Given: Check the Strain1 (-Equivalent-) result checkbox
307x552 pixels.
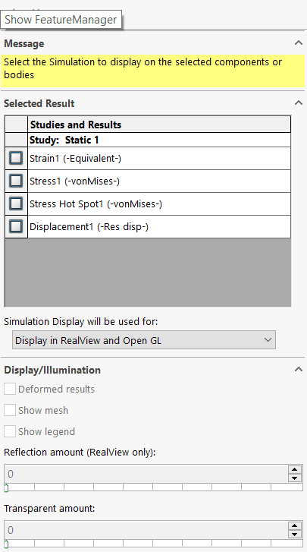Looking at the screenshot, I should 16,159.
